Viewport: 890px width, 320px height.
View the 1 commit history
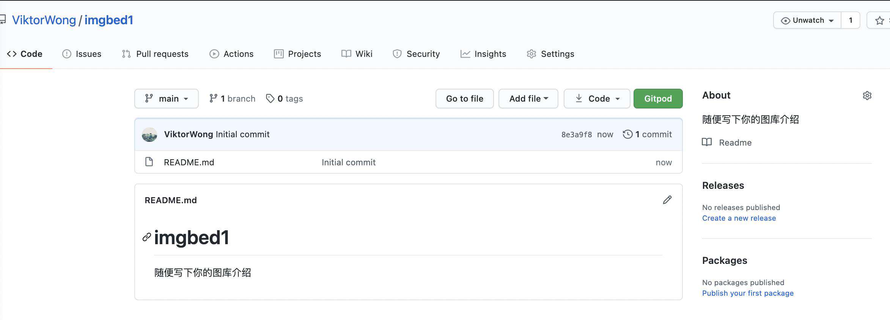point(648,134)
